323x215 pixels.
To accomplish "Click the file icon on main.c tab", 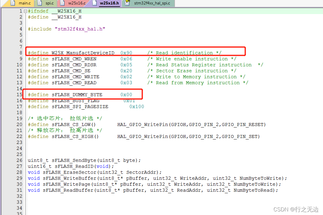I will click(x=13, y=3).
